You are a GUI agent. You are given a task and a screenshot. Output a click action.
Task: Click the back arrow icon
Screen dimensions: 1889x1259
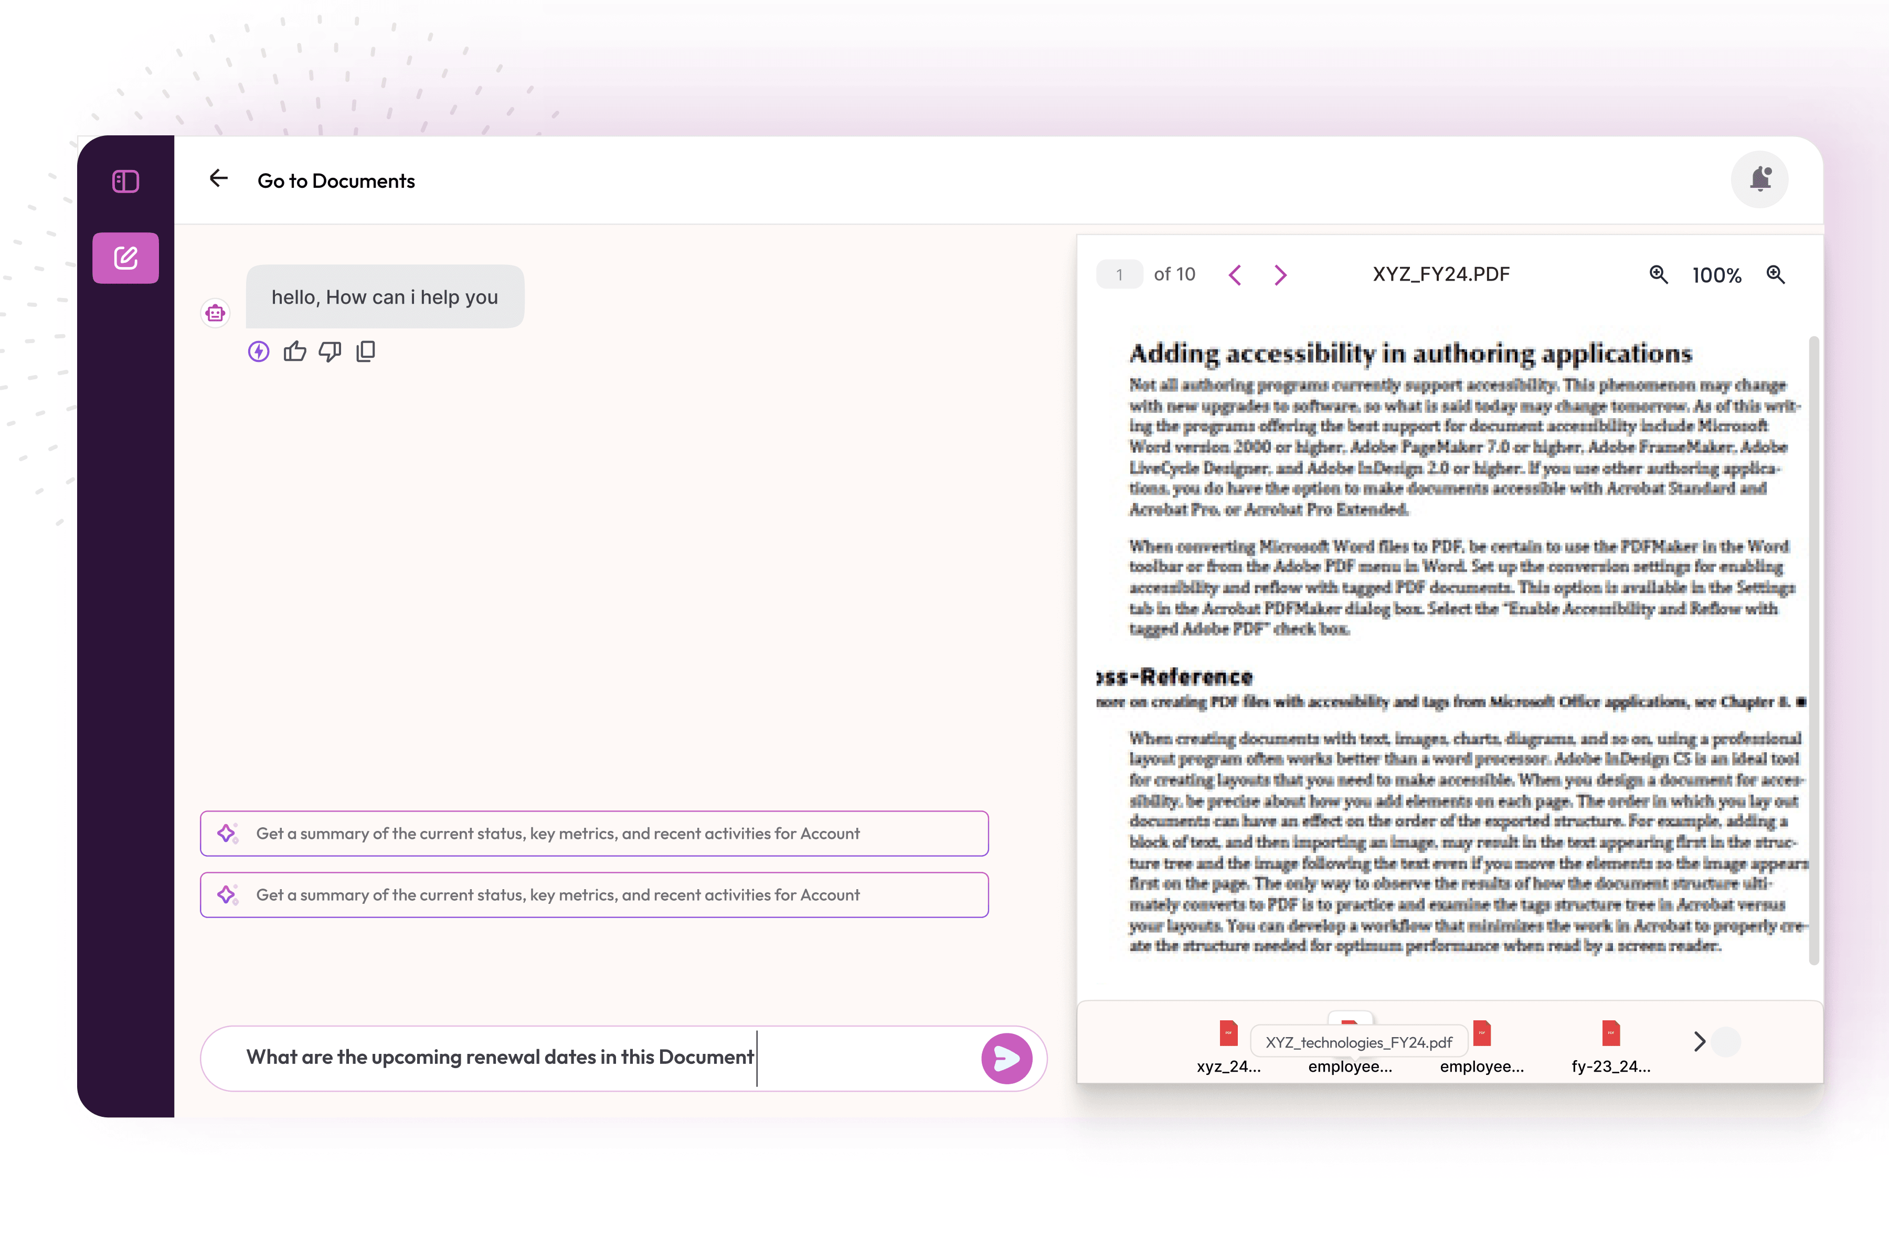pyautogui.click(x=218, y=178)
